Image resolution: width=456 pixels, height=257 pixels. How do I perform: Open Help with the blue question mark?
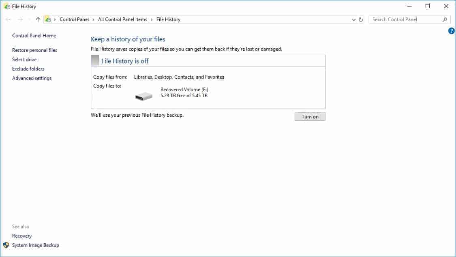pyautogui.click(x=451, y=31)
